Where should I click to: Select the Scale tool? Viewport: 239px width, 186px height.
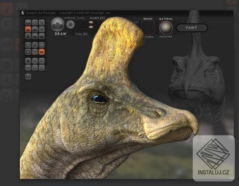42,23
